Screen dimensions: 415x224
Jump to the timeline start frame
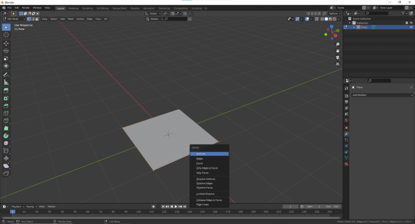(163, 207)
